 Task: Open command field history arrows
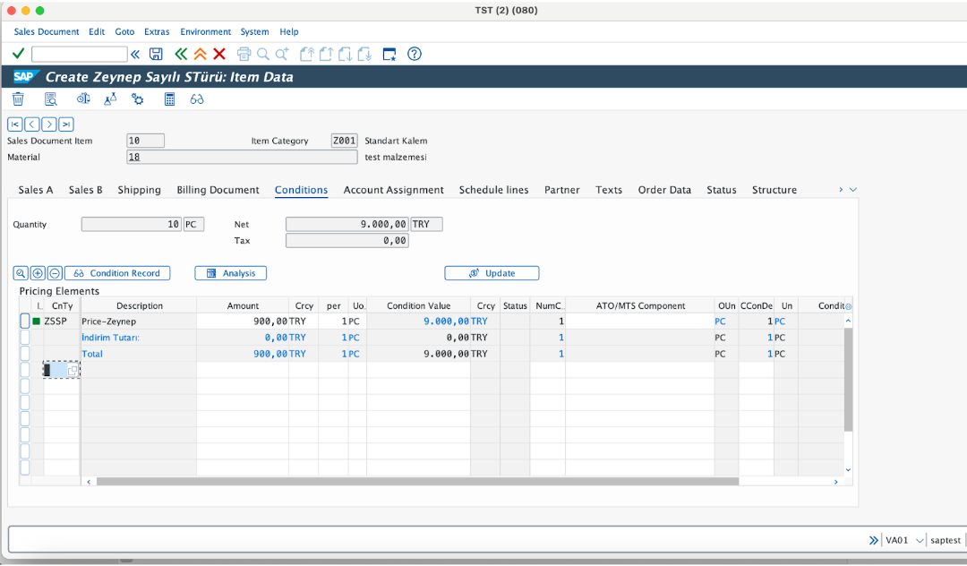[x=135, y=55]
